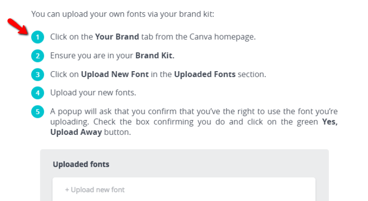
Task: Click the teal number 3 step circle
Action: (x=37, y=74)
